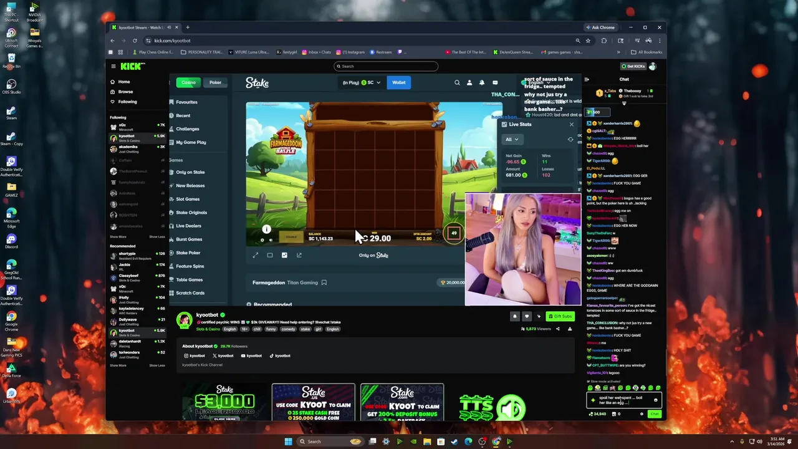Open kyootbot YouTube link
The image size is (798, 449).
[x=251, y=355]
